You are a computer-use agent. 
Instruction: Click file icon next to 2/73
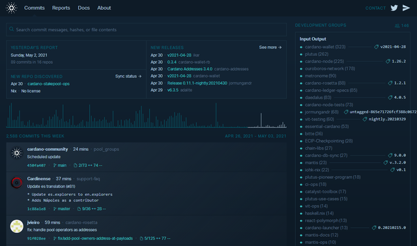(x=76, y=165)
